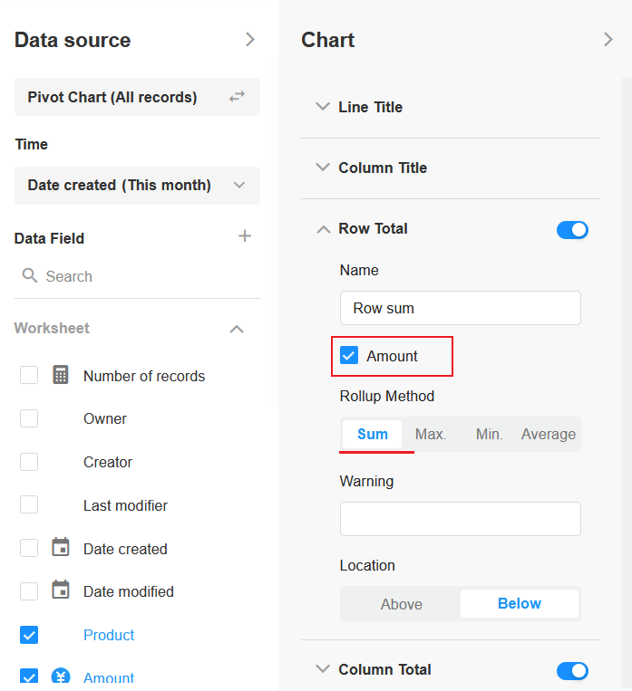Image resolution: width=632 pixels, height=691 pixels.
Task: Collapse the Chart panel arrow
Action: coord(608,40)
